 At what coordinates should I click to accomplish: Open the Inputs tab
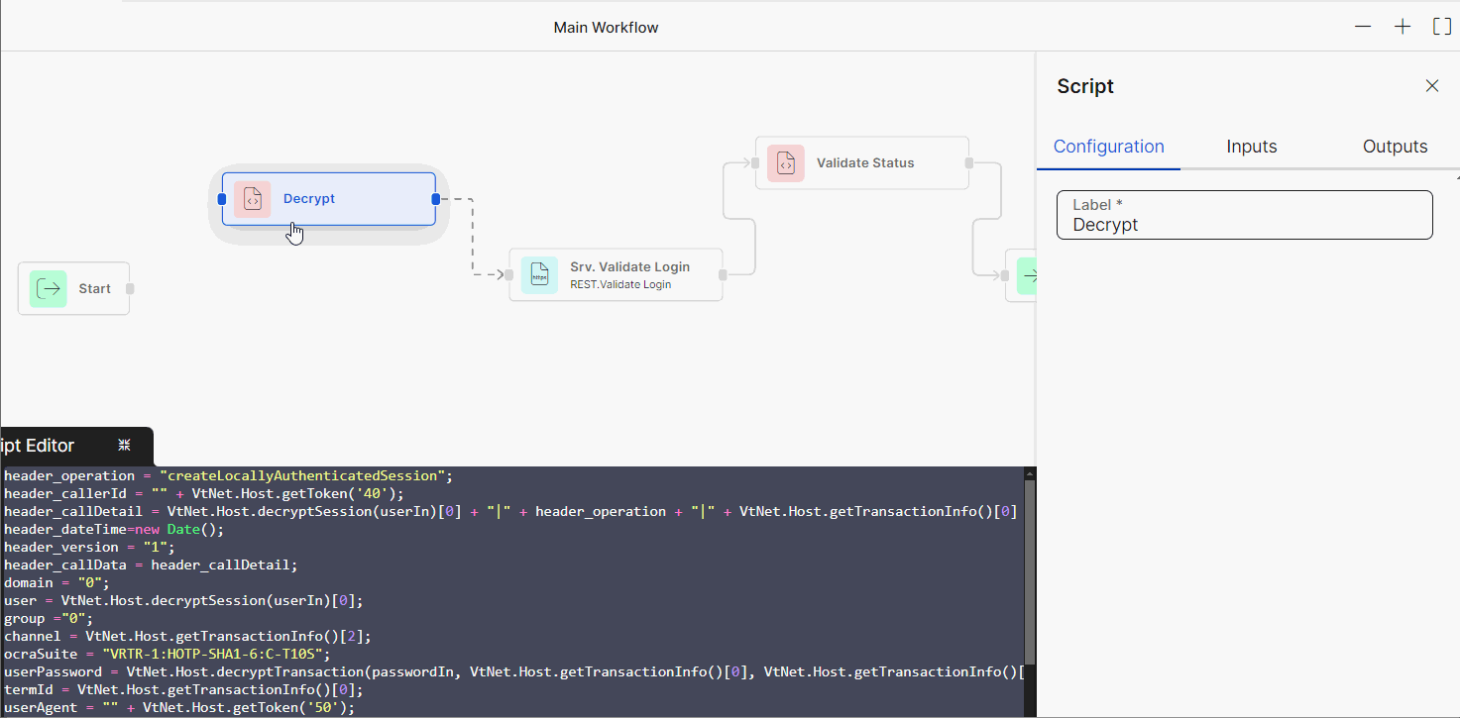pos(1251,147)
